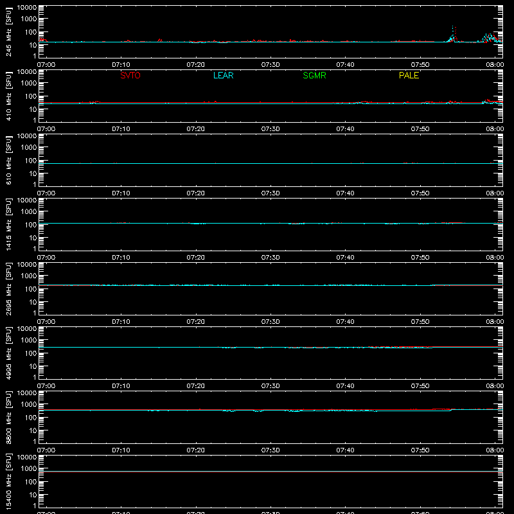Click the 245 MHz burst activity near 07:59

tap(490, 38)
